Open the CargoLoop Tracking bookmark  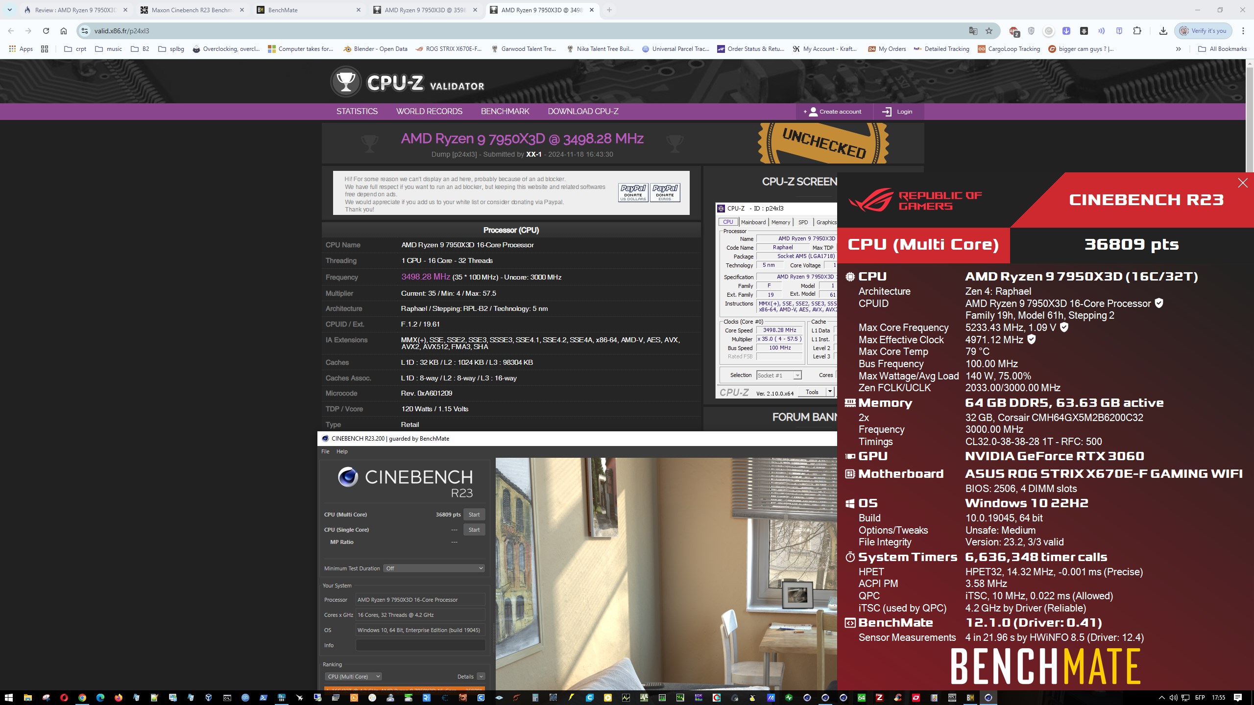1009,49
